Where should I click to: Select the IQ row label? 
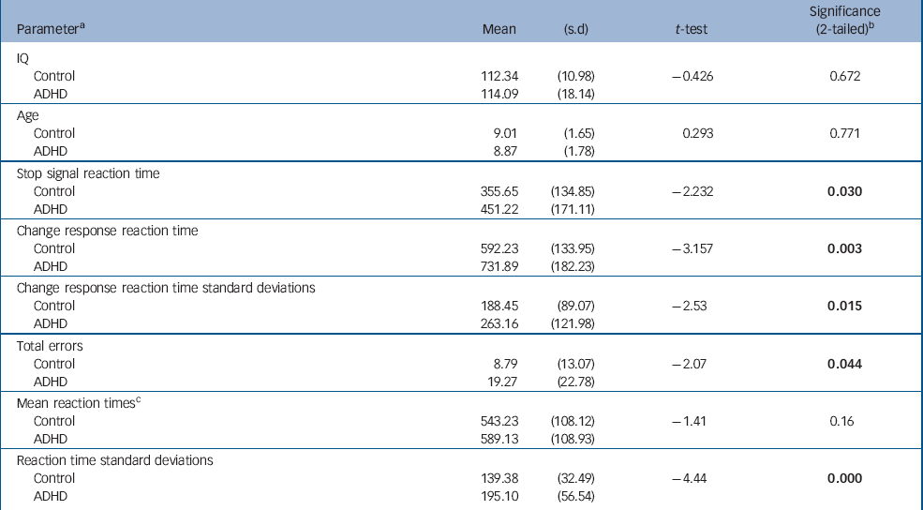pyautogui.click(x=23, y=58)
